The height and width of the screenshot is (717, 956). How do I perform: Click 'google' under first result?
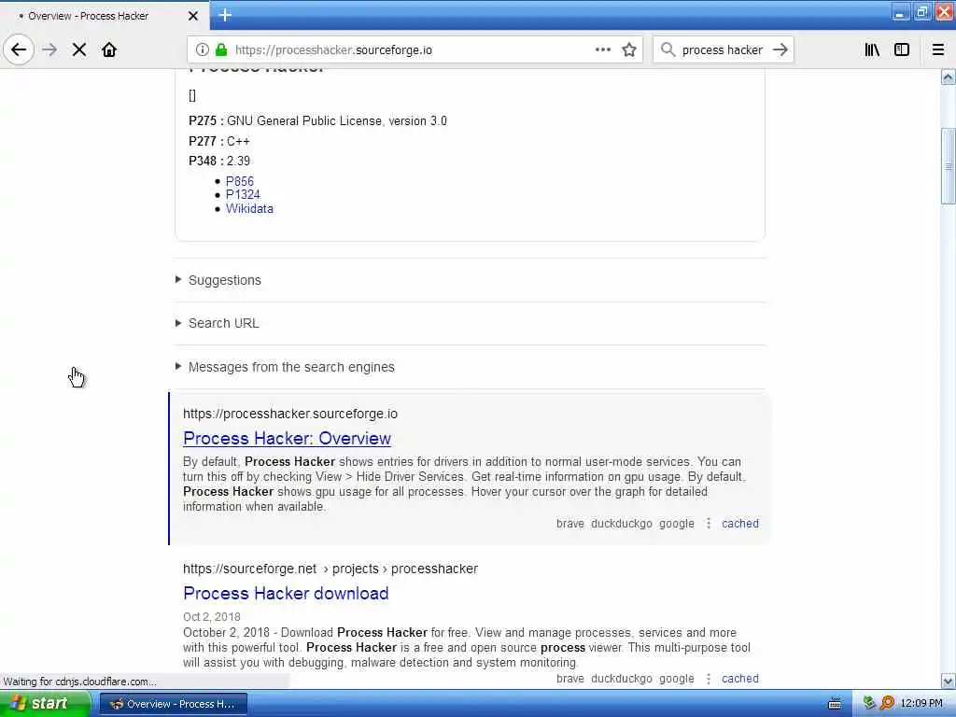pos(677,523)
